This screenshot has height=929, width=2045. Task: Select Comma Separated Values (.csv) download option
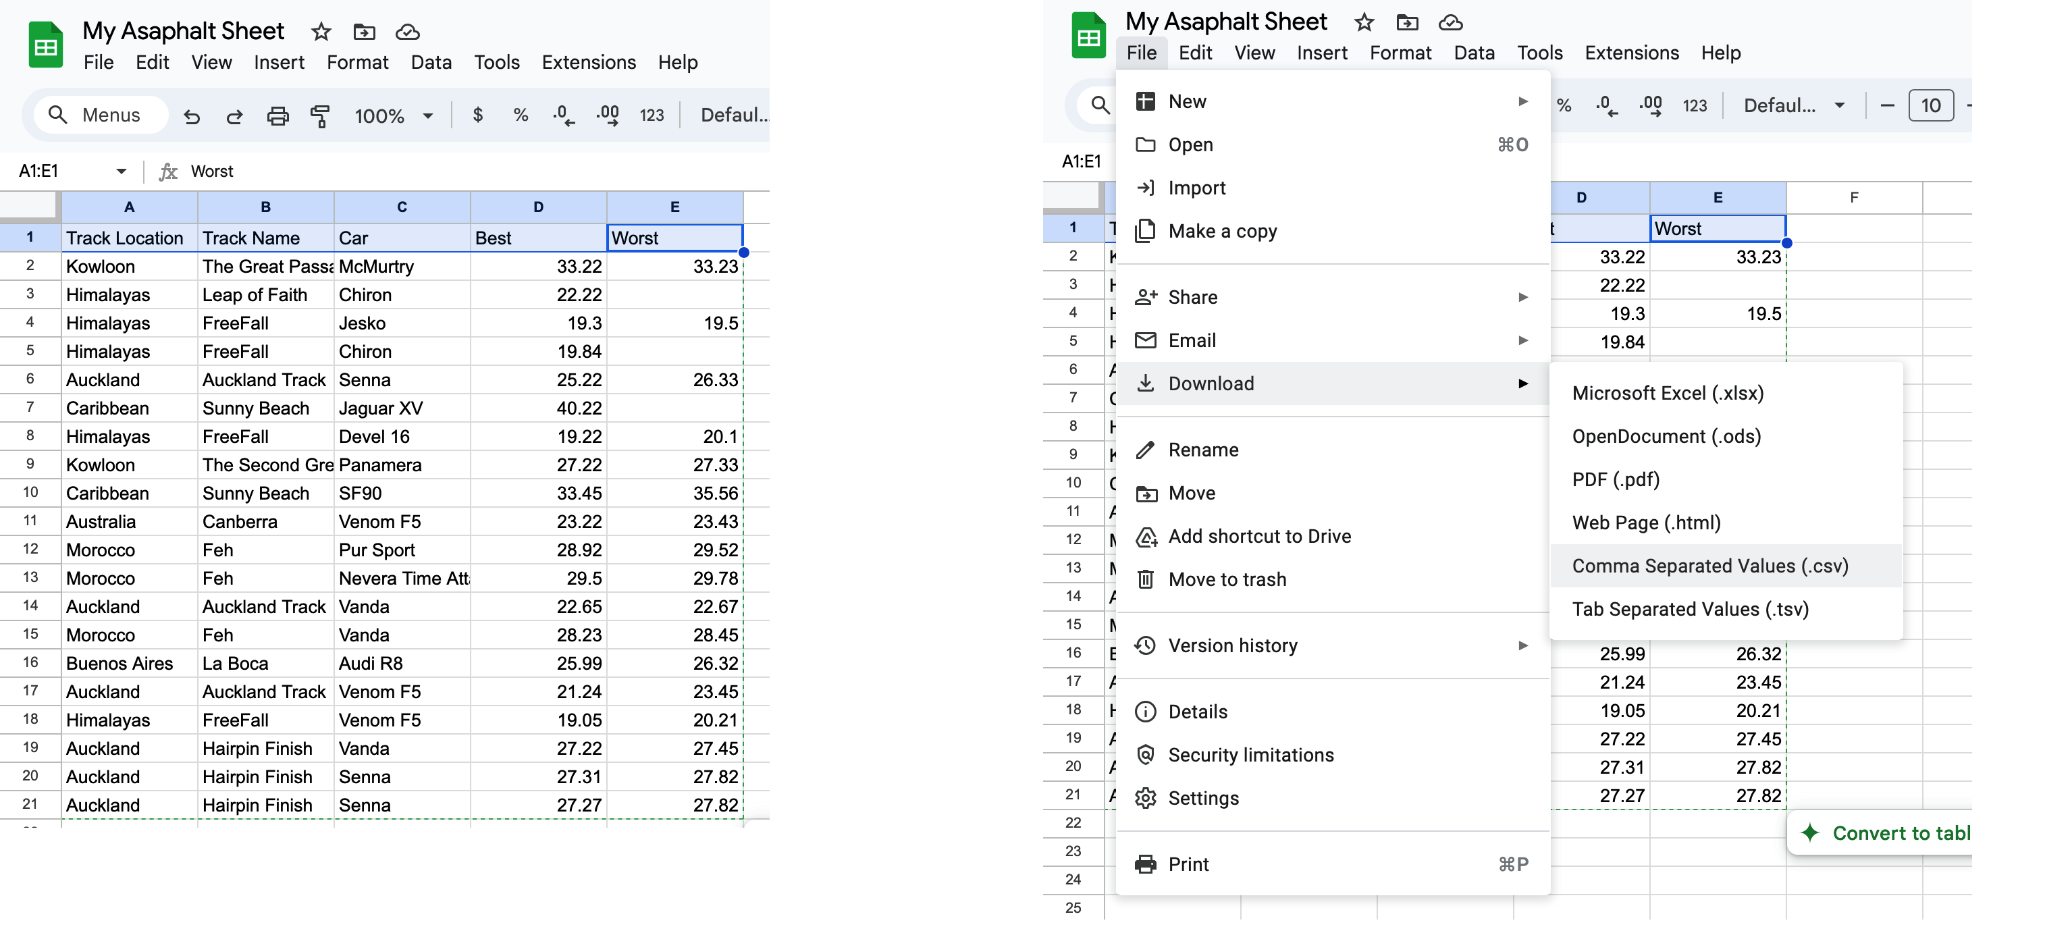click(1710, 565)
